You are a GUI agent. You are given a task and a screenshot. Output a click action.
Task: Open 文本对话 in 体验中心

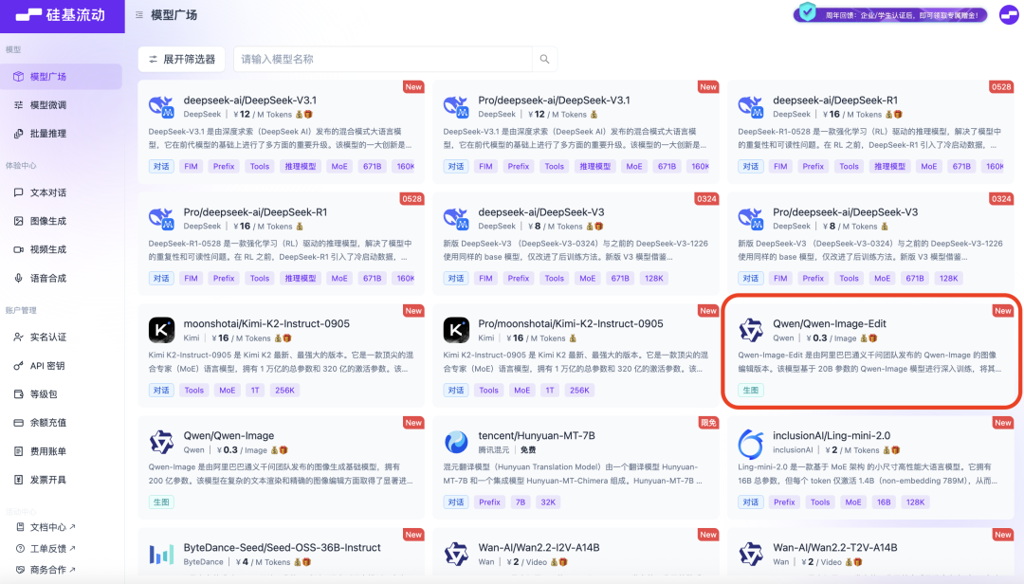tap(61, 192)
